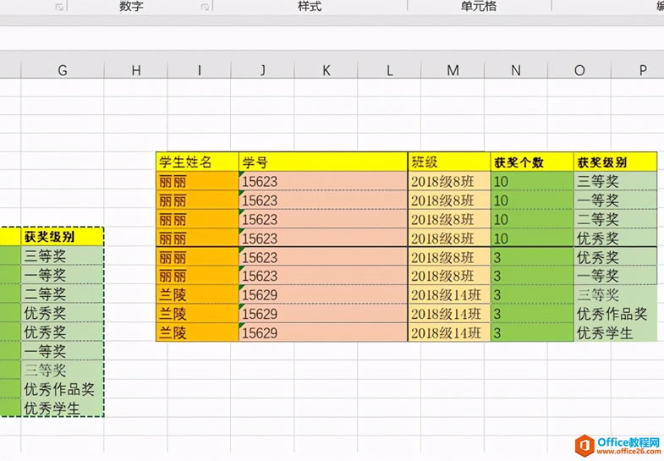Select 15623 cell in the 二等奖 row
The image size is (664, 461).
pyautogui.click(x=323, y=219)
